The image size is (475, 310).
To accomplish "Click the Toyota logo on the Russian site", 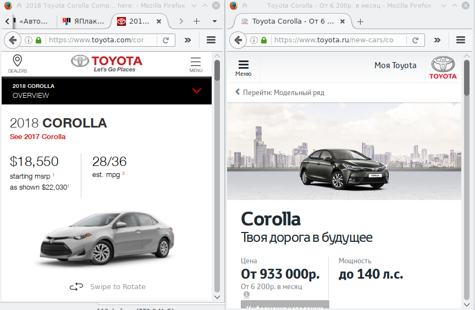I will (x=443, y=68).
